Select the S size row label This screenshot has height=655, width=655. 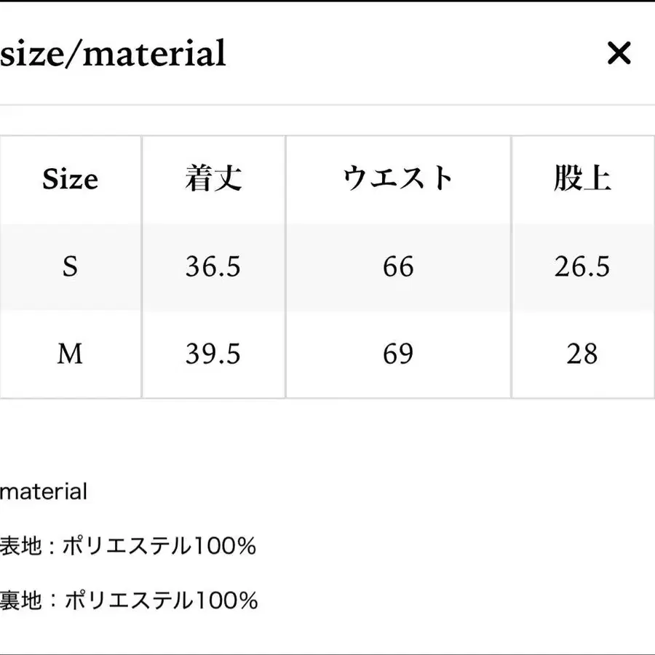[70, 267]
